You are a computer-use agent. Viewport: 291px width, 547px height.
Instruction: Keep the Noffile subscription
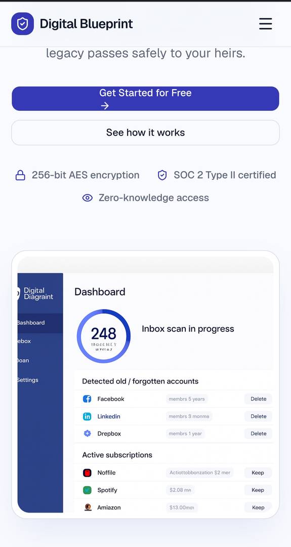click(x=258, y=473)
